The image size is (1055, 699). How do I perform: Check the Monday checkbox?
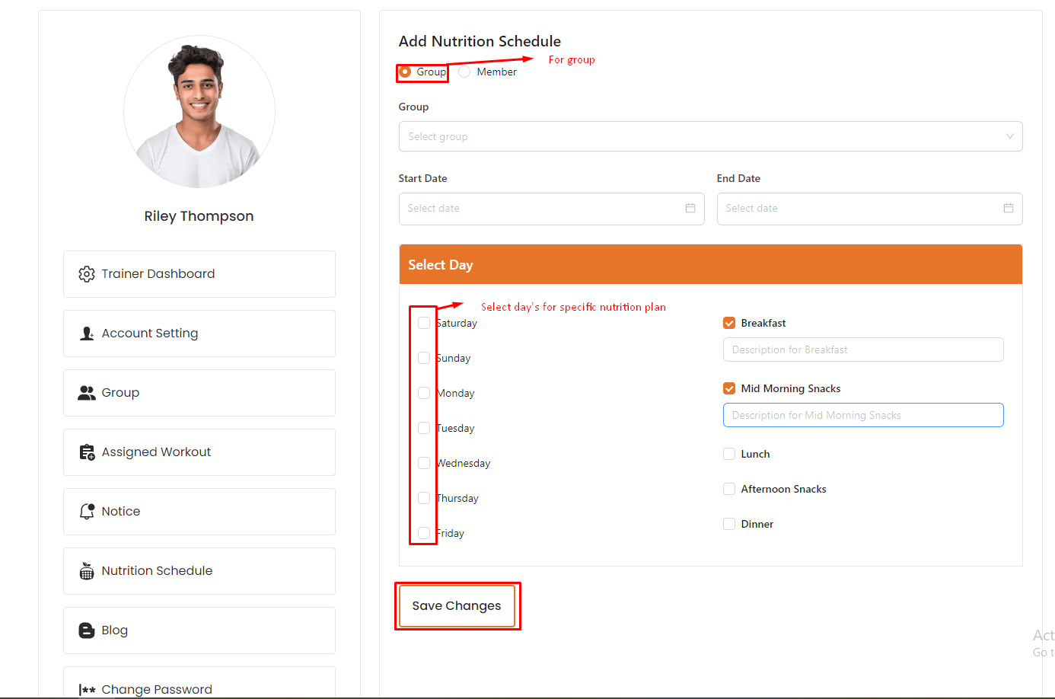(x=424, y=393)
